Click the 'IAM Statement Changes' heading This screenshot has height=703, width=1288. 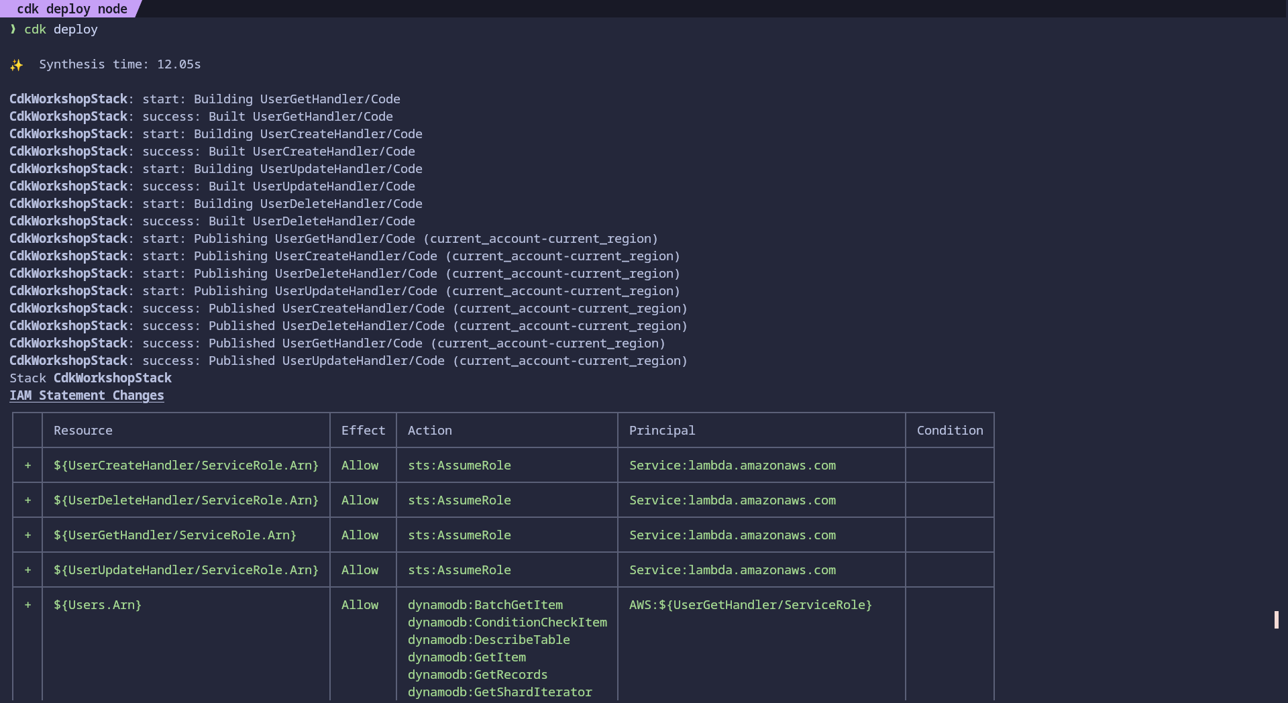click(x=87, y=396)
